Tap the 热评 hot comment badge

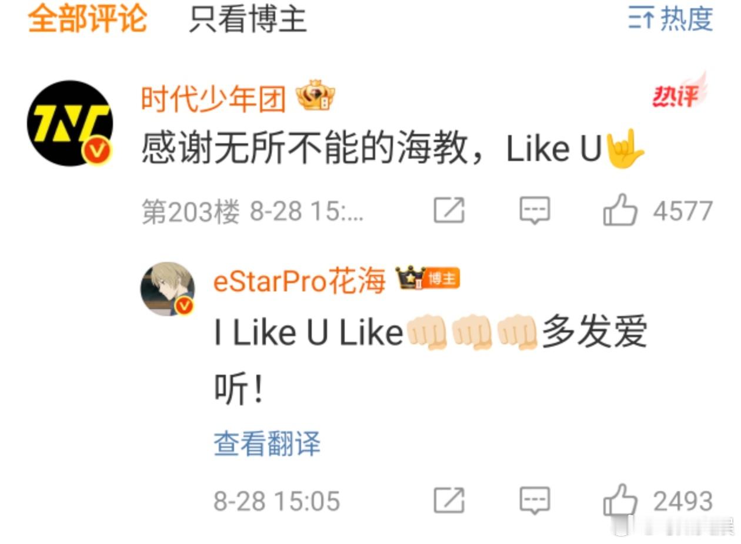pyautogui.click(x=680, y=92)
